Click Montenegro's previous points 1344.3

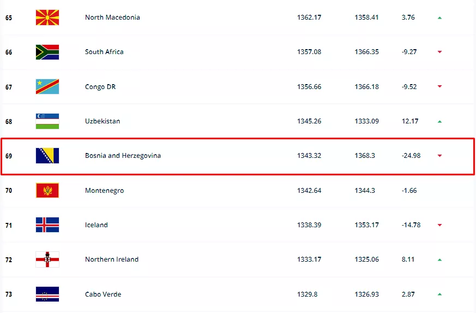click(365, 191)
